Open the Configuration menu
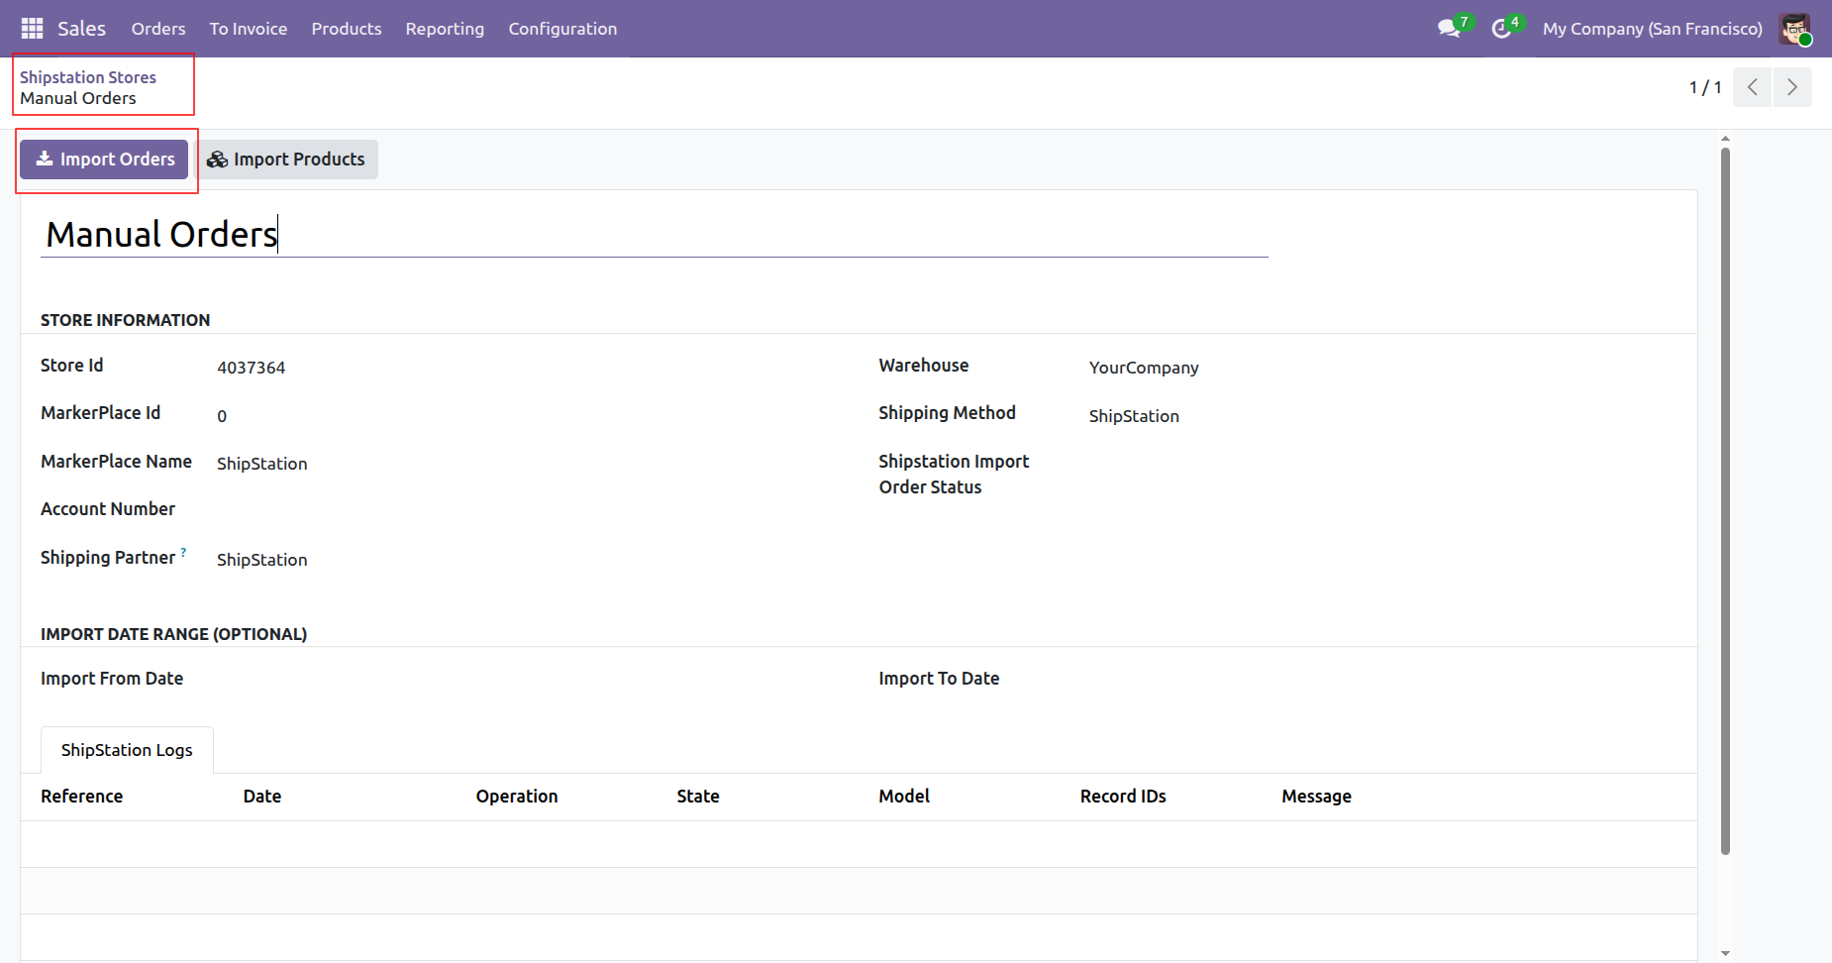The height and width of the screenshot is (963, 1832). point(562,29)
